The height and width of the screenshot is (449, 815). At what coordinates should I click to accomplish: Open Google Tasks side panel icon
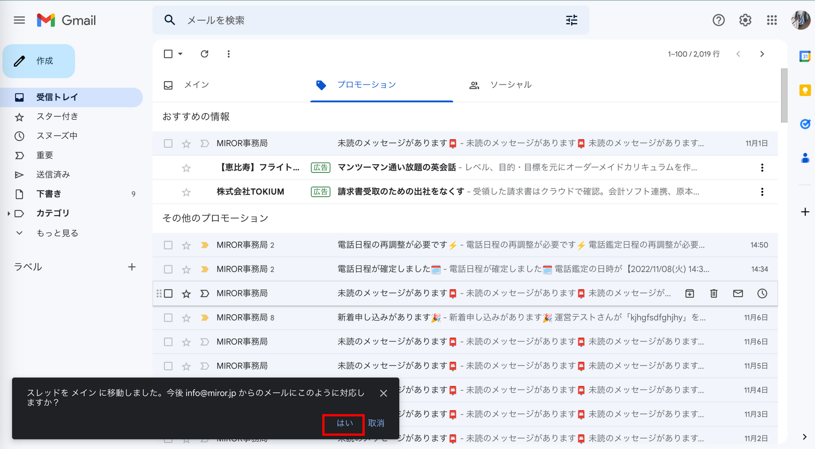click(805, 124)
